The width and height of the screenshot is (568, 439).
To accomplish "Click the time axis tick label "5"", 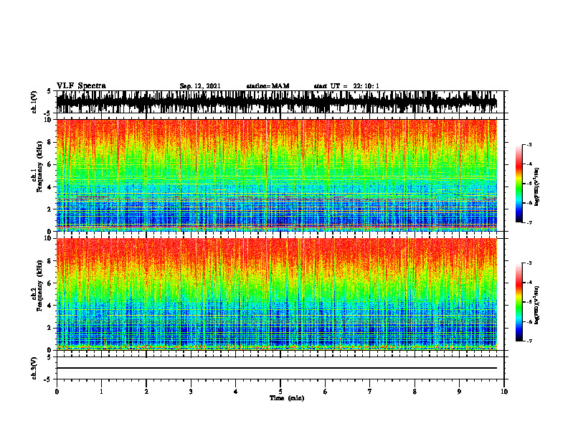I will coord(280,392).
